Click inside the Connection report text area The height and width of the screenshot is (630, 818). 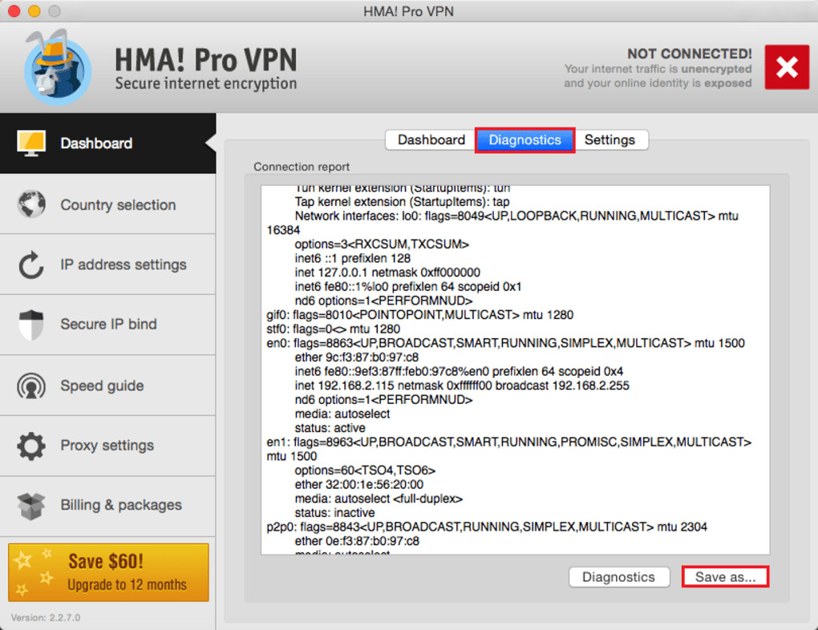click(x=516, y=370)
